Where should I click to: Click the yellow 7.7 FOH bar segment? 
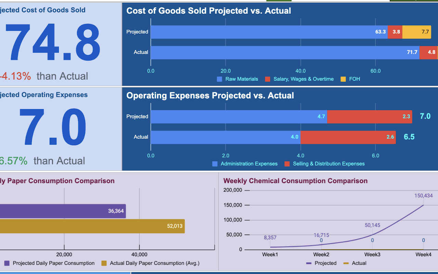(416, 32)
